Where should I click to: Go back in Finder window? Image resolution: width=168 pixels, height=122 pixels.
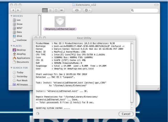coord(13,10)
